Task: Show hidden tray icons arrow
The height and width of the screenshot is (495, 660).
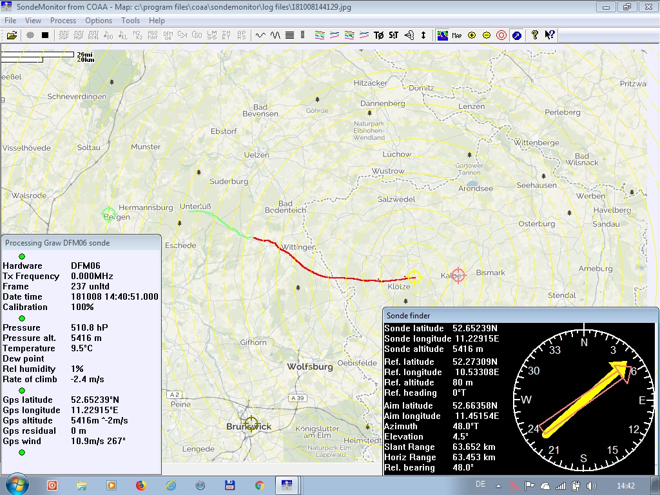Action: point(498,486)
